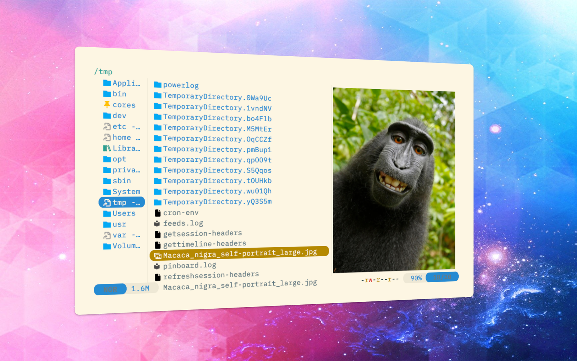Click the file icon next to refreshsession-headers
Image resolution: width=577 pixels, height=361 pixels.
coord(158,277)
